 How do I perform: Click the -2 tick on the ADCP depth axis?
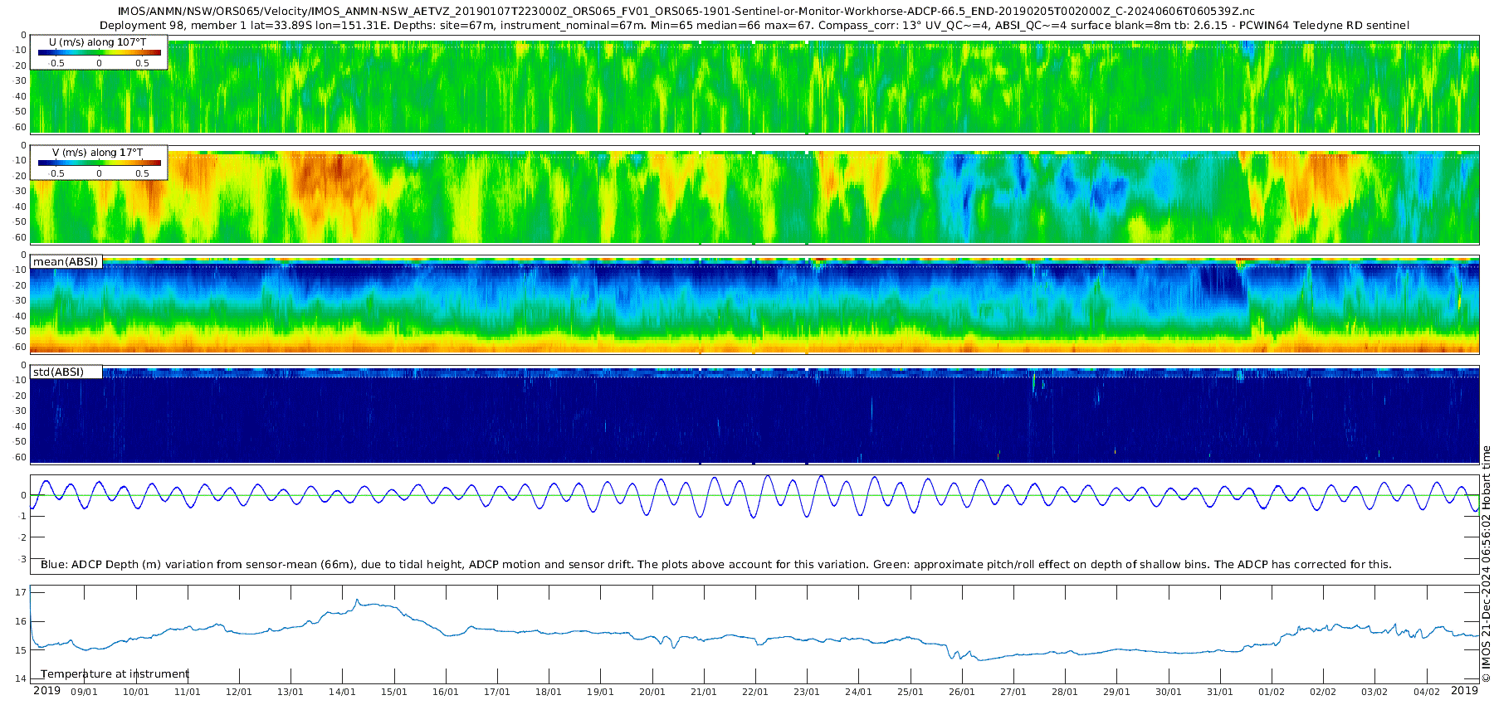tap(22, 537)
